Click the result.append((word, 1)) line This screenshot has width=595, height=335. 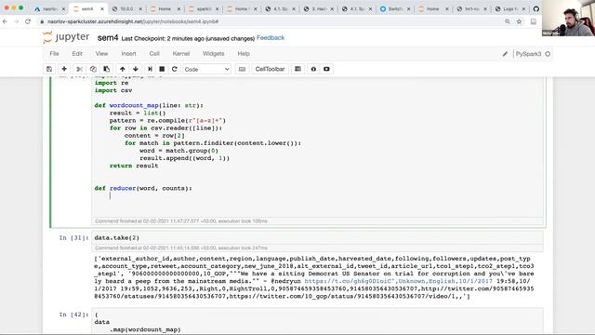[x=184, y=158]
